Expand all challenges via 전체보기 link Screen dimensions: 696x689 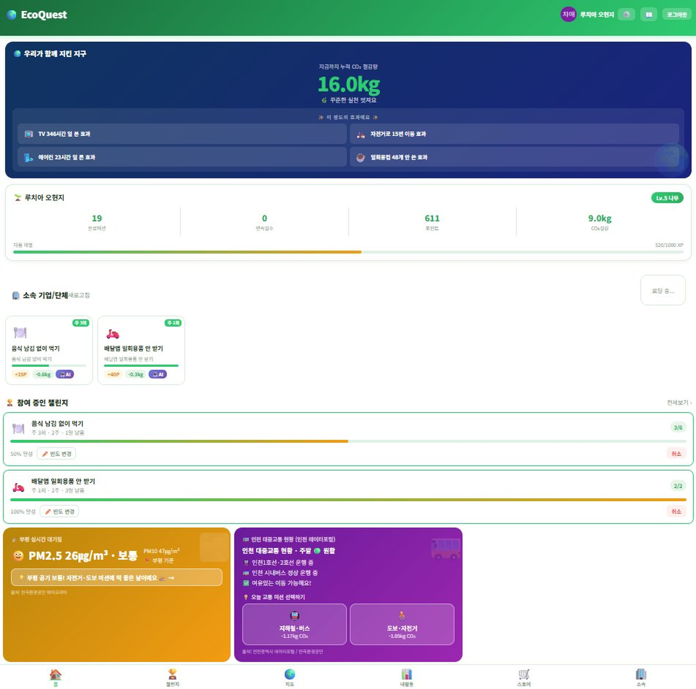pyautogui.click(x=679, y=403)
